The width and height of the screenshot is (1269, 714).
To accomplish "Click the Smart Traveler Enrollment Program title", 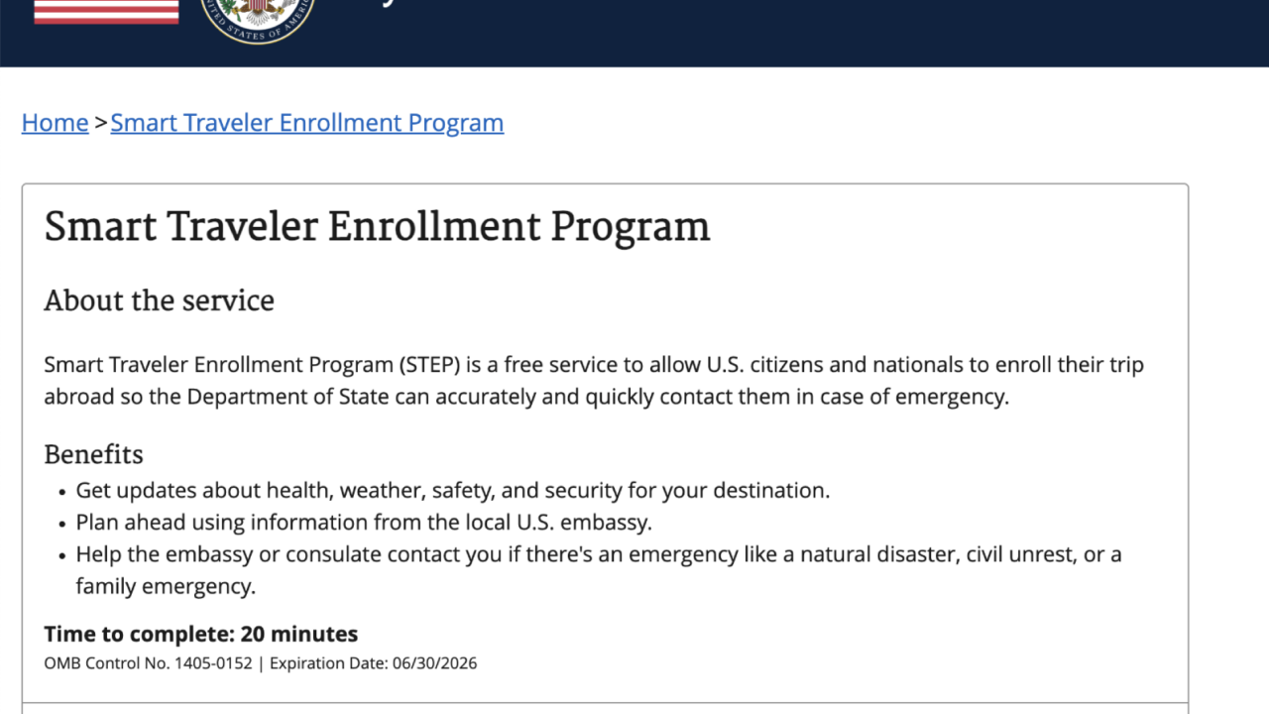I will (377, 226).
